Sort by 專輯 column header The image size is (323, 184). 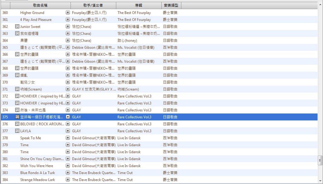(139, 5)
